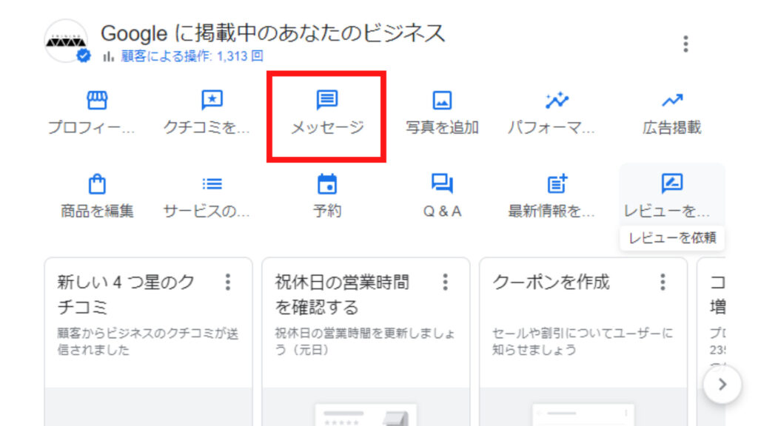Click the Google に掲載中のあなたのビジネス heading
This screenshot has height=426, width=758.
tap(272, 33)
